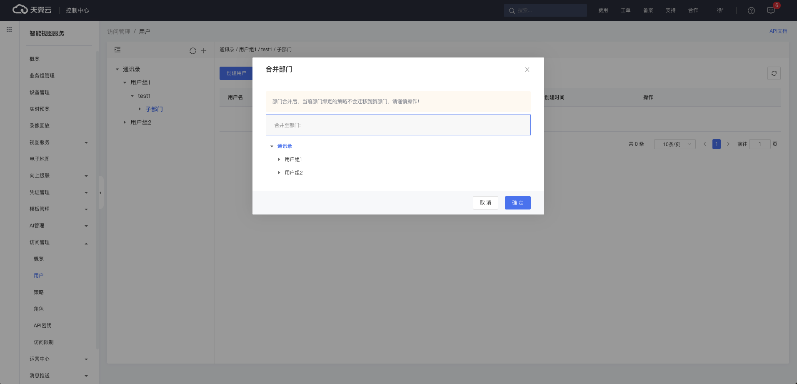Click the refresh icon above department tree
Screen dimensions: 797x384
192,51
